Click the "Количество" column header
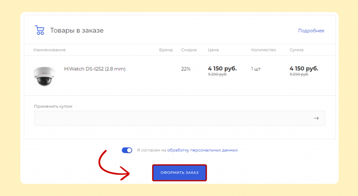 pyautogui.click(x=263, y=50)
